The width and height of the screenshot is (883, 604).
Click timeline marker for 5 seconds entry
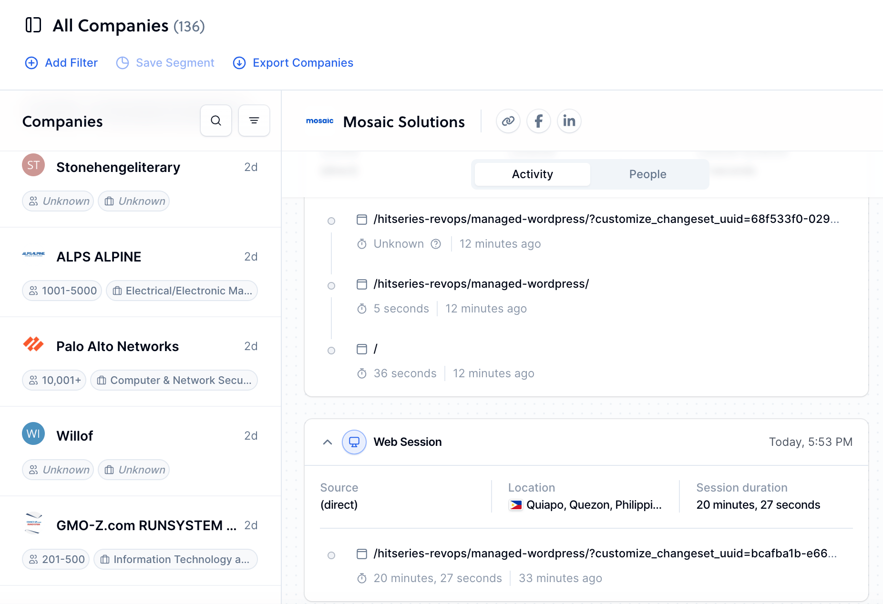pyautogui.click(x=331, y=286)
